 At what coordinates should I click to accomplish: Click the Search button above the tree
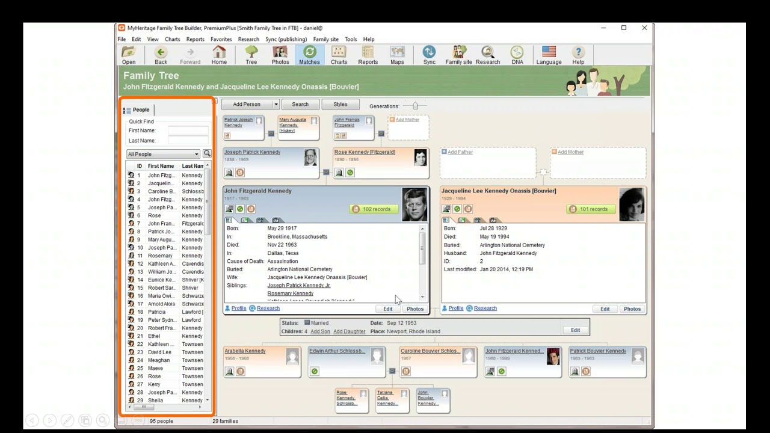[300, 105]
